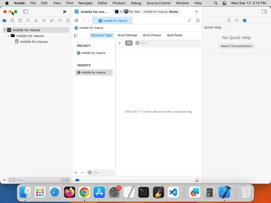This screenshot has width=271, height=203.
Task: Click the Search Documentation button
Action: (236, 46)
